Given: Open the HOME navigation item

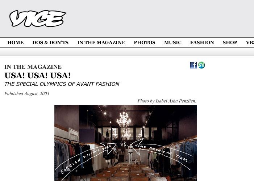Looking at the screenshot, I should (x=15, y=43).
